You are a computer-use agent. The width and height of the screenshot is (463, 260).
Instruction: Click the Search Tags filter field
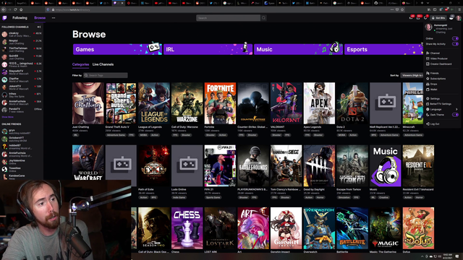[106, 75]
